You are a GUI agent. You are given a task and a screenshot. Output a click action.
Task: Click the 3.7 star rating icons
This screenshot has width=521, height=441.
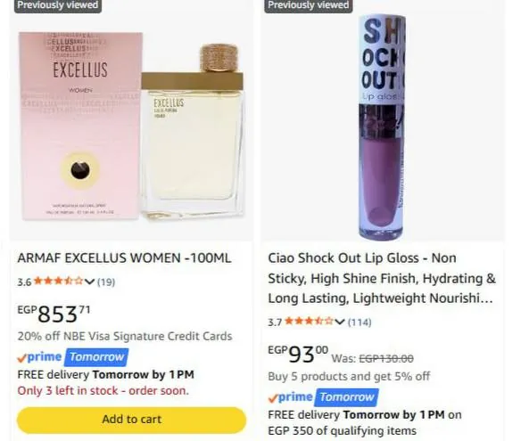309,321
